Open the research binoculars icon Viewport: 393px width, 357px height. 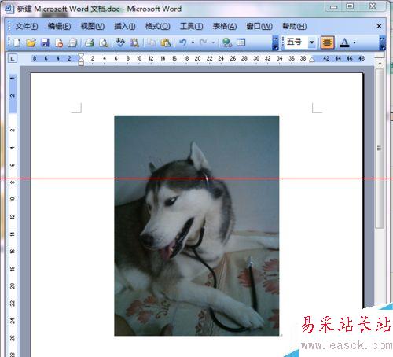coord(134,42)
